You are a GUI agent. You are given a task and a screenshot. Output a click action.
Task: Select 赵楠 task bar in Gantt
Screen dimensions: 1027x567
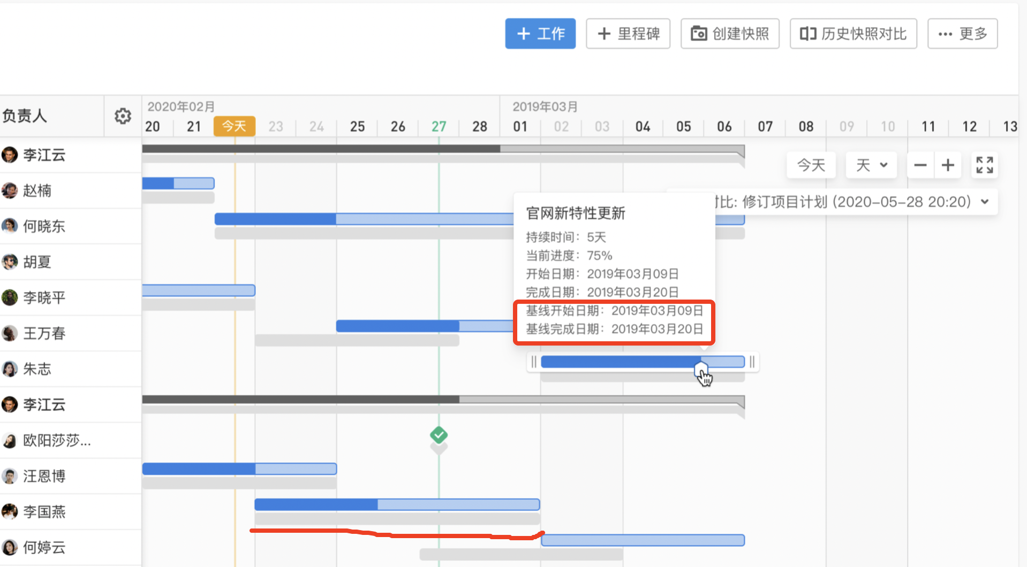tap(178, 183)
